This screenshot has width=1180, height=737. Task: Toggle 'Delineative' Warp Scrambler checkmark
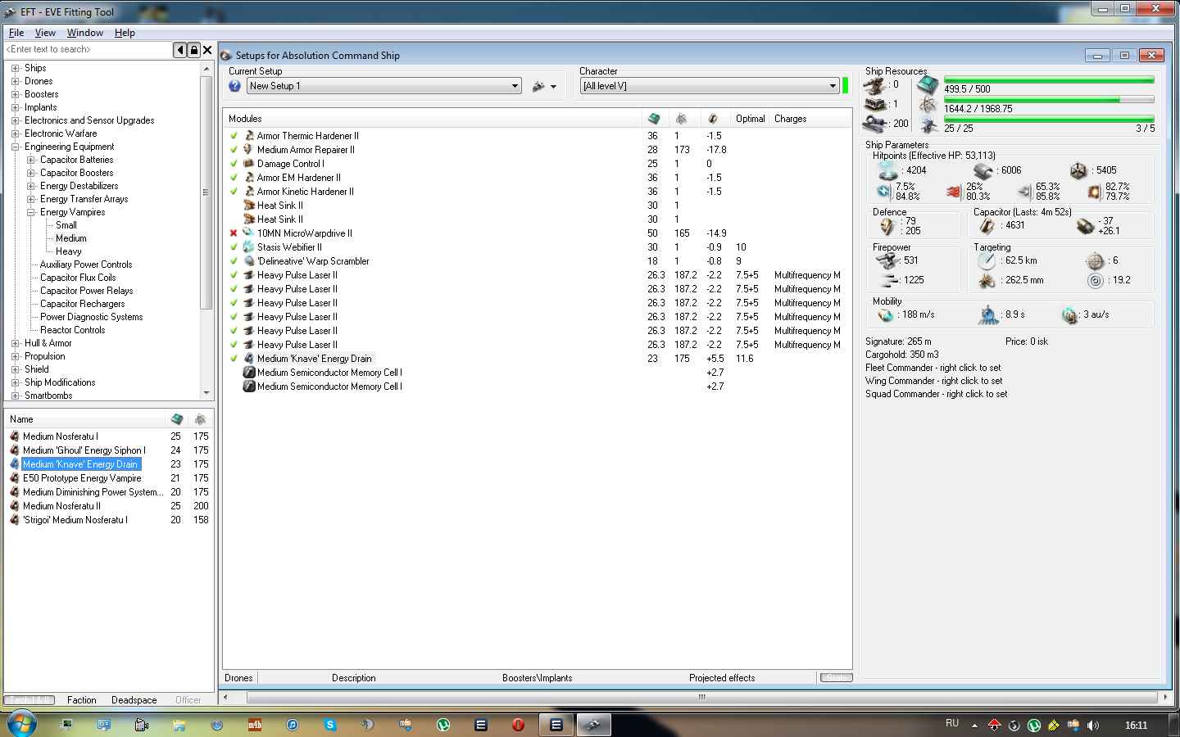(234, 261)
